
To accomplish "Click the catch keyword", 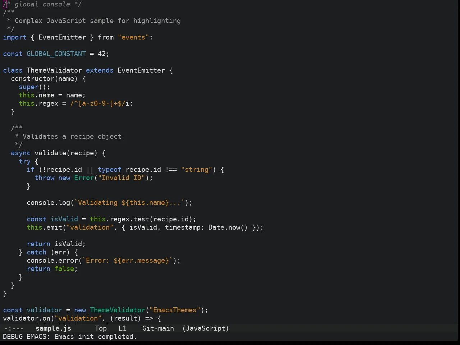I will click(37, 252).
